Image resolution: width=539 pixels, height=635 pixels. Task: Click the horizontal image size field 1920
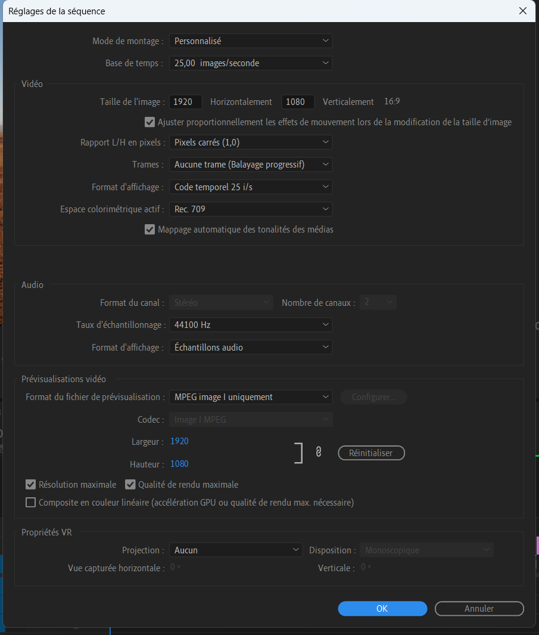point(185,101)
